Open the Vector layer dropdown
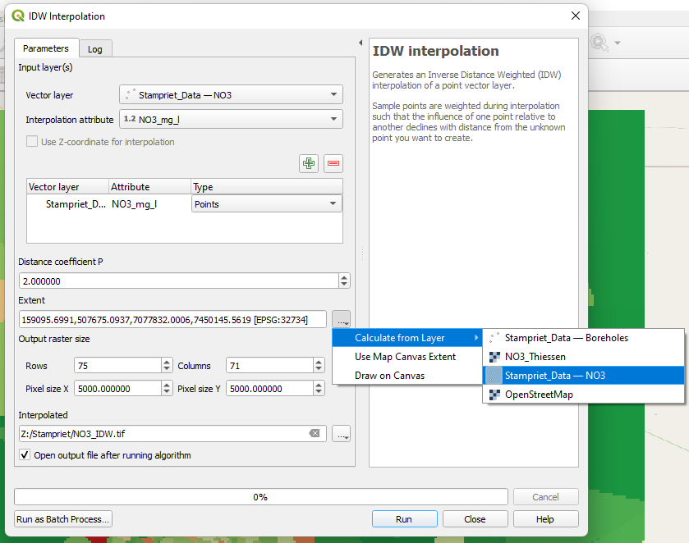689x543 pixels. coord(231,95)
